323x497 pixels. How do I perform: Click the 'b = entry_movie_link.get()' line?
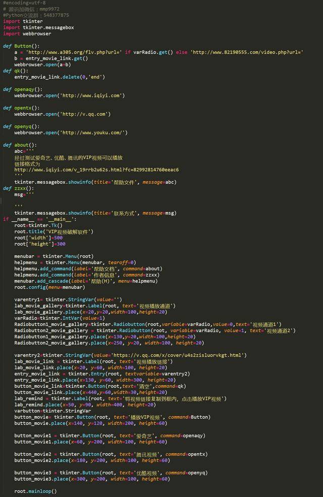point(51,59)
